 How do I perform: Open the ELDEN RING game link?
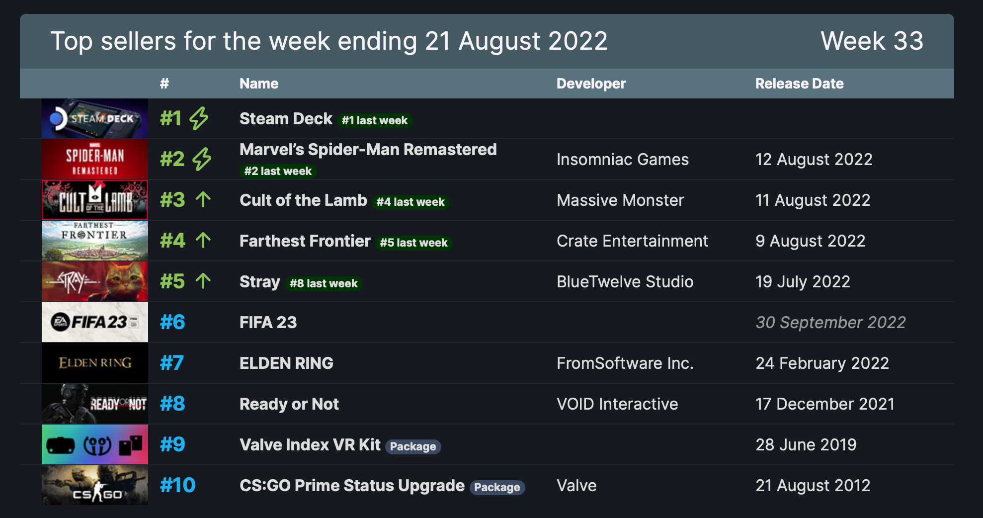point(286,363)
